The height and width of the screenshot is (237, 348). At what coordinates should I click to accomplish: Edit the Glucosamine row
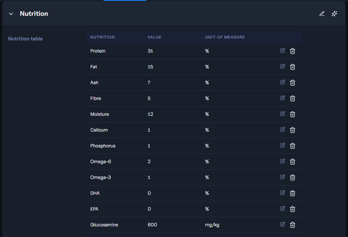click(x=283, y=224)
